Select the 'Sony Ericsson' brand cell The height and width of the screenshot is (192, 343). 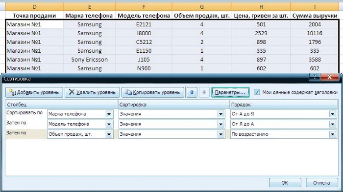(x=89, y=59)
